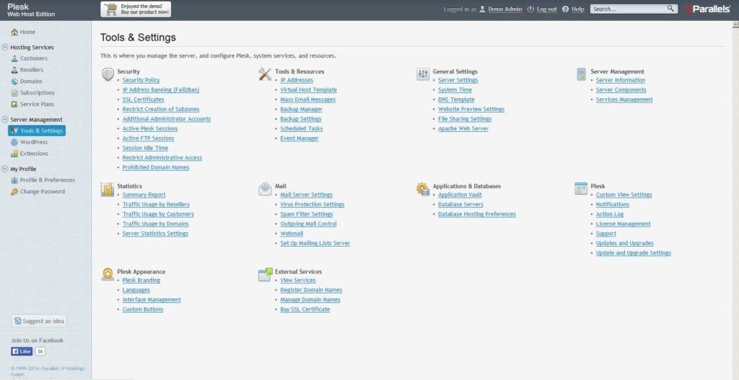The width and height of the screenshot is (739, 380).
Task: Collapse the Hosting Services sidebar section
Action: pos(5,48)
